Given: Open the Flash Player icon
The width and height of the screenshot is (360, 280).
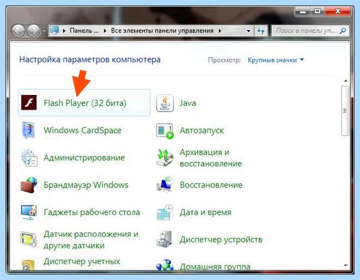Looking at the screenshot, I should tap(29, 103).
